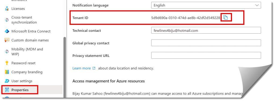Image resolution: width=275 pixels, height=101 pixels.
Task: Click the Tenant ID label
Action: [80, 18]
